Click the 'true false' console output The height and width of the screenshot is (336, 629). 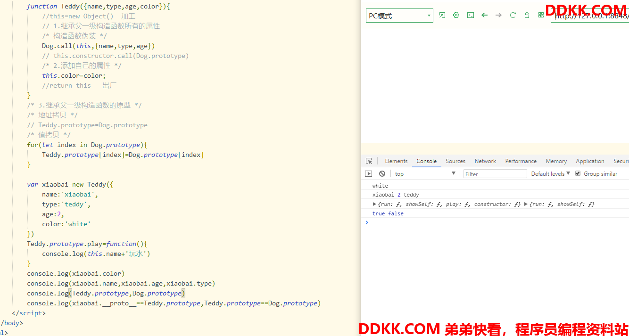(x=388, y=213)
